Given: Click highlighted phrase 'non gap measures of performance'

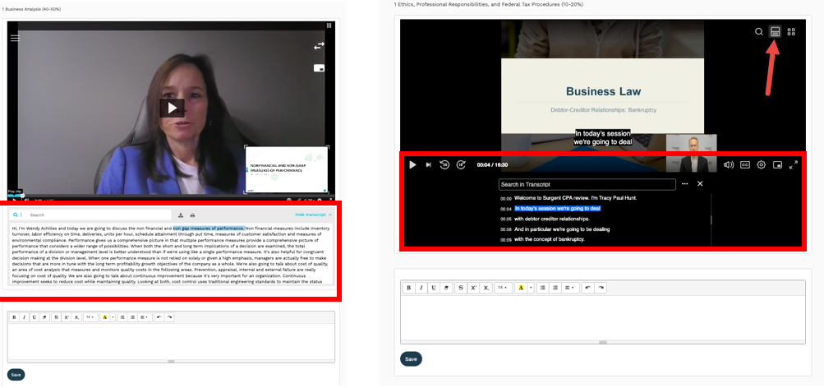Looking at the screenshot, I should point(209,229).
